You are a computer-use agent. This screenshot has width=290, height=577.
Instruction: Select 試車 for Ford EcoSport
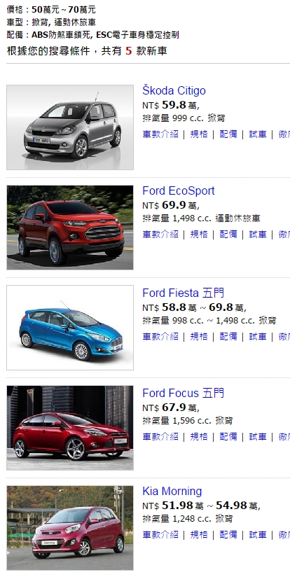[258, 234]
